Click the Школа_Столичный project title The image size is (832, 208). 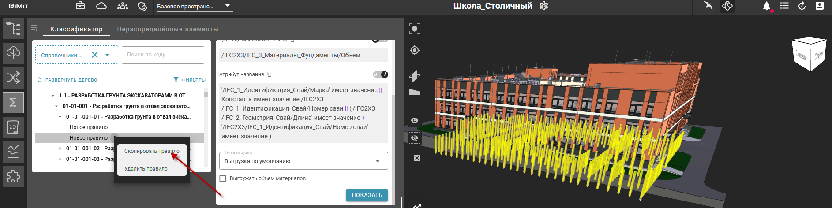[x=493, y=6]
